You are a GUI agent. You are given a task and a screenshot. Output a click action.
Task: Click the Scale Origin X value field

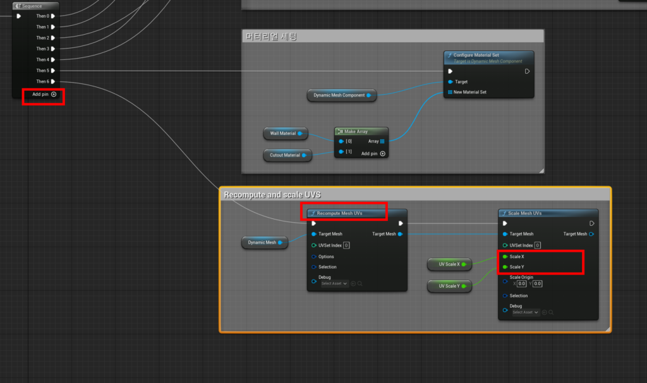click(x=522, y=284)
